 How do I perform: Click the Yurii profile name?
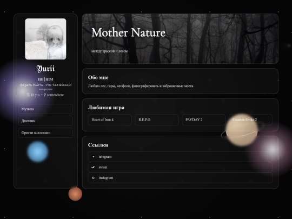click(45, 69)
